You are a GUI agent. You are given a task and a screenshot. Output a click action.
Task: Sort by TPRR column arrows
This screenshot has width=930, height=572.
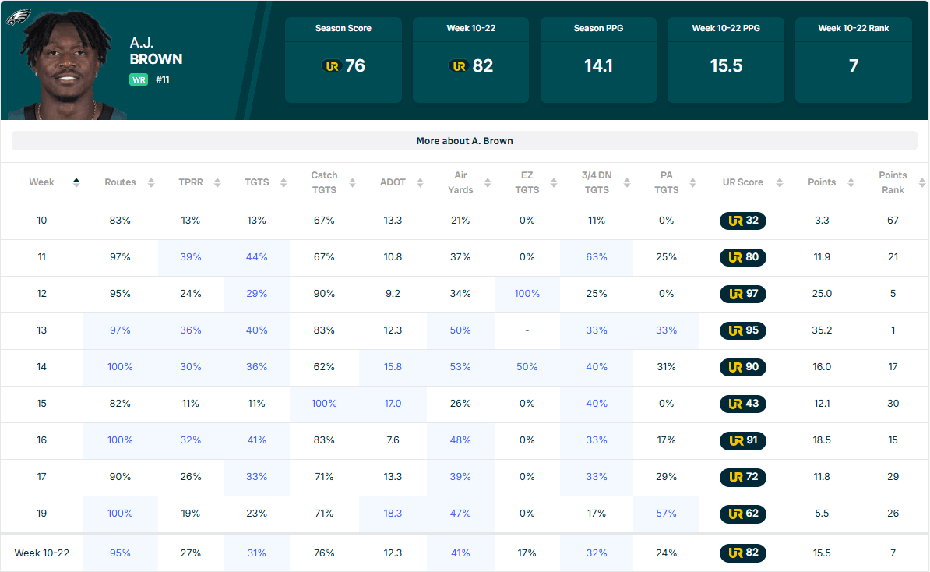pos(217,182)
